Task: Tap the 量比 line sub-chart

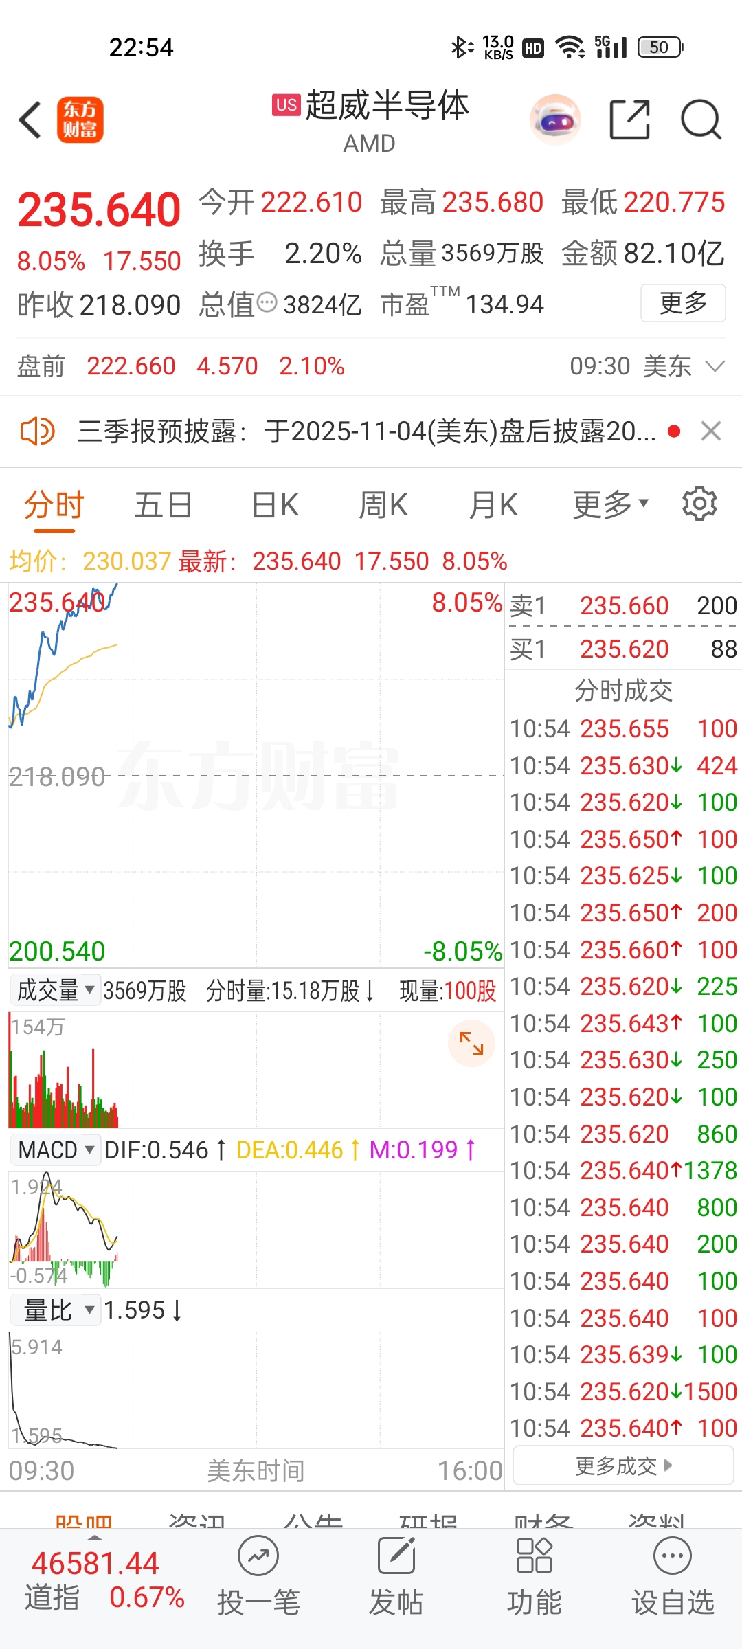Action: point(256,1390)
